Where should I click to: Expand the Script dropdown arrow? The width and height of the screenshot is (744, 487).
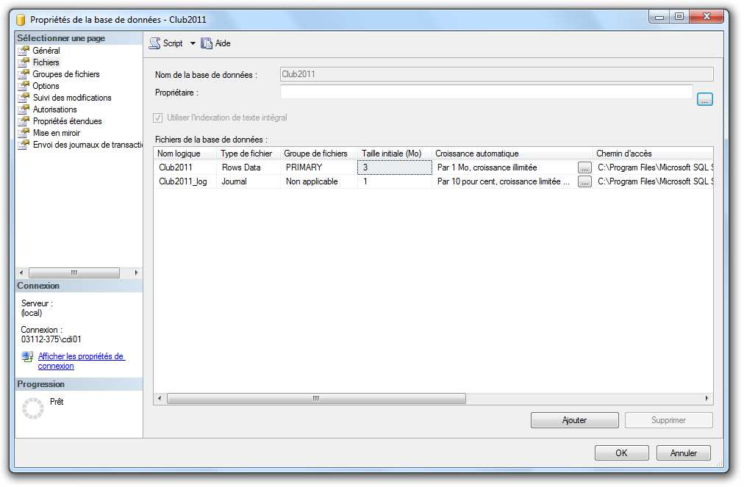point(193,43)
